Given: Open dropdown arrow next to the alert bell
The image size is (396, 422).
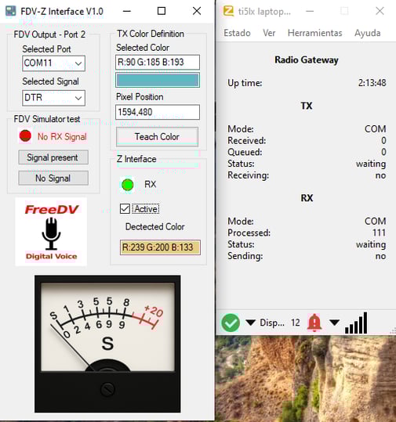Looking at the screenshot, I should click(x=335, y=322).
